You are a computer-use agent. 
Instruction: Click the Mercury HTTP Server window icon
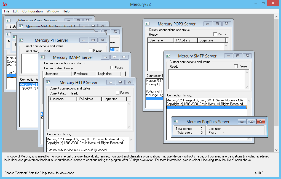pos(48,82)
